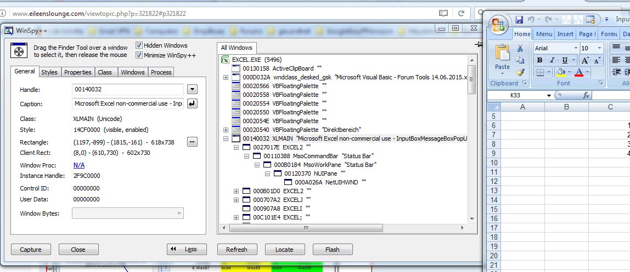Open the Arial font name dropdown
Image resolution: width=630 pixels, height=272 pixels.
coord(576,48)
